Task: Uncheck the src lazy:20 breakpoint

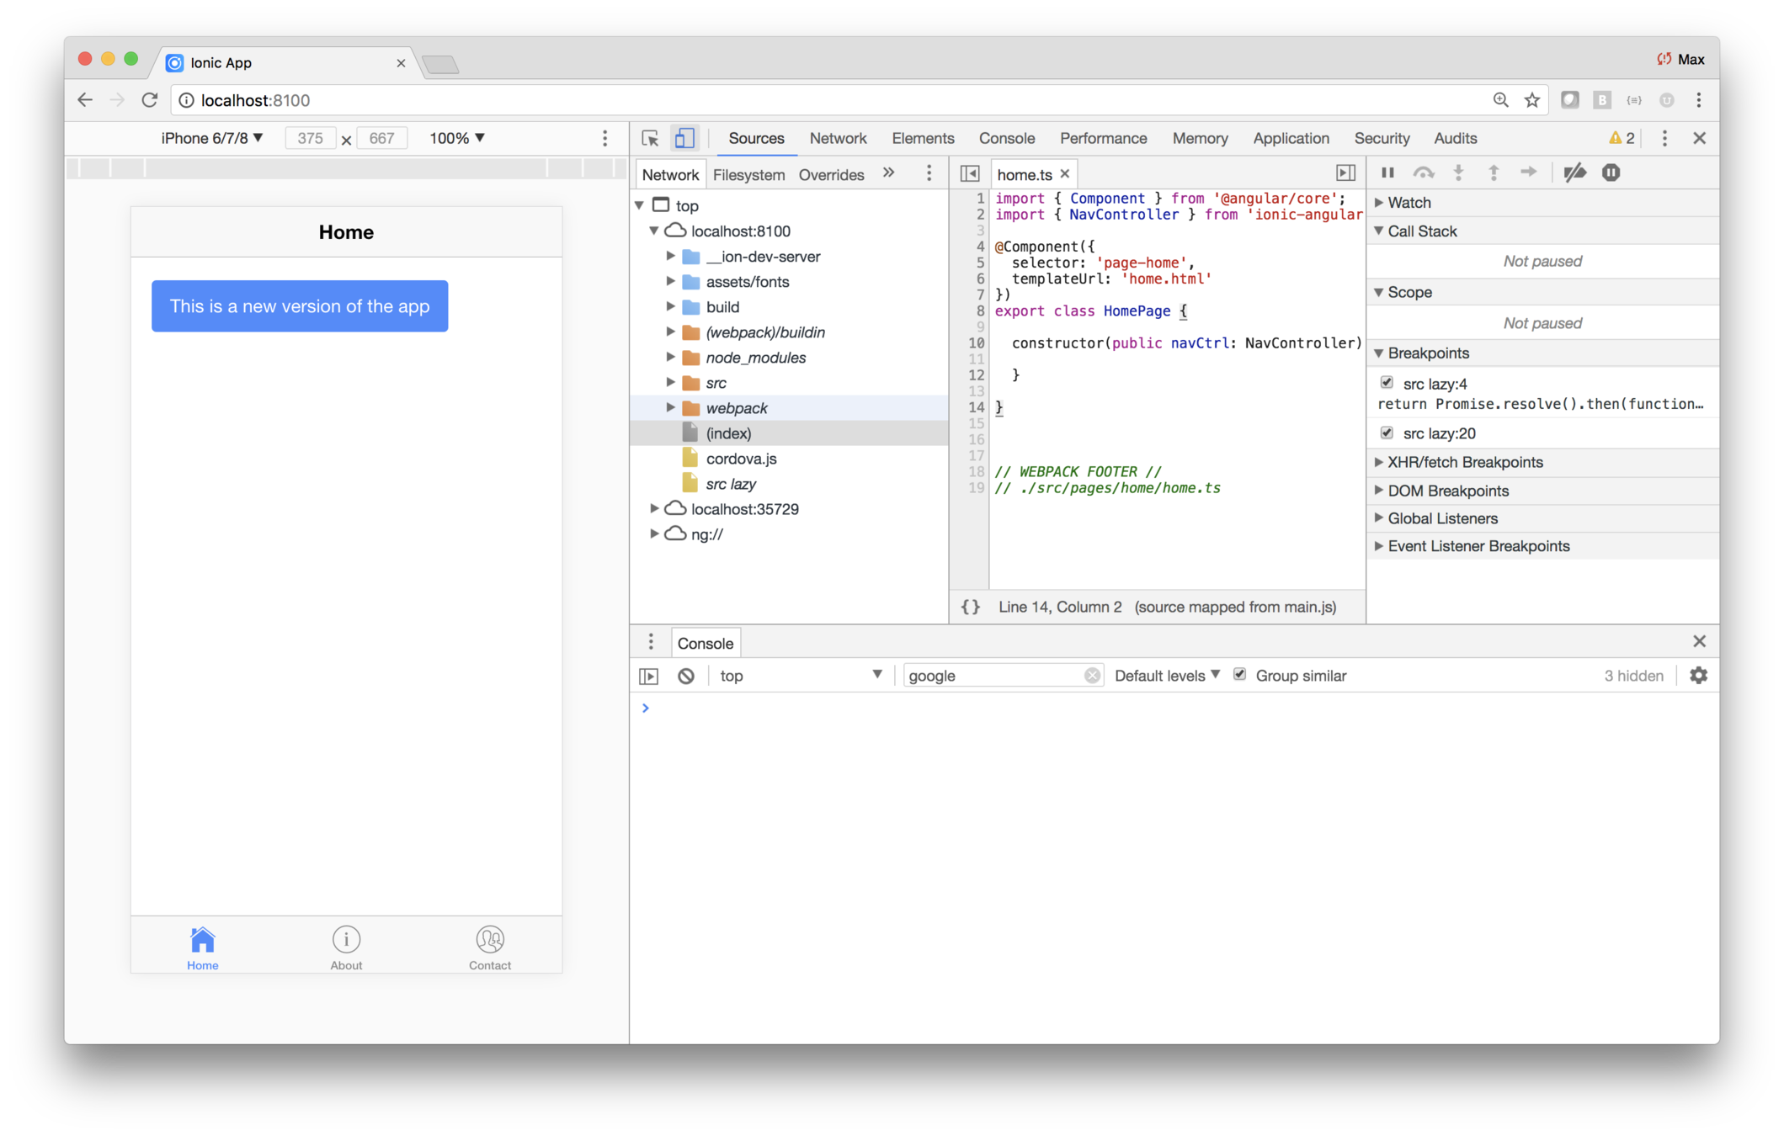Action: point(1387,433)
